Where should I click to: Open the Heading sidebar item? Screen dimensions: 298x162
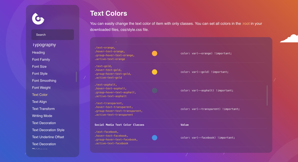[x=38, y=53]
